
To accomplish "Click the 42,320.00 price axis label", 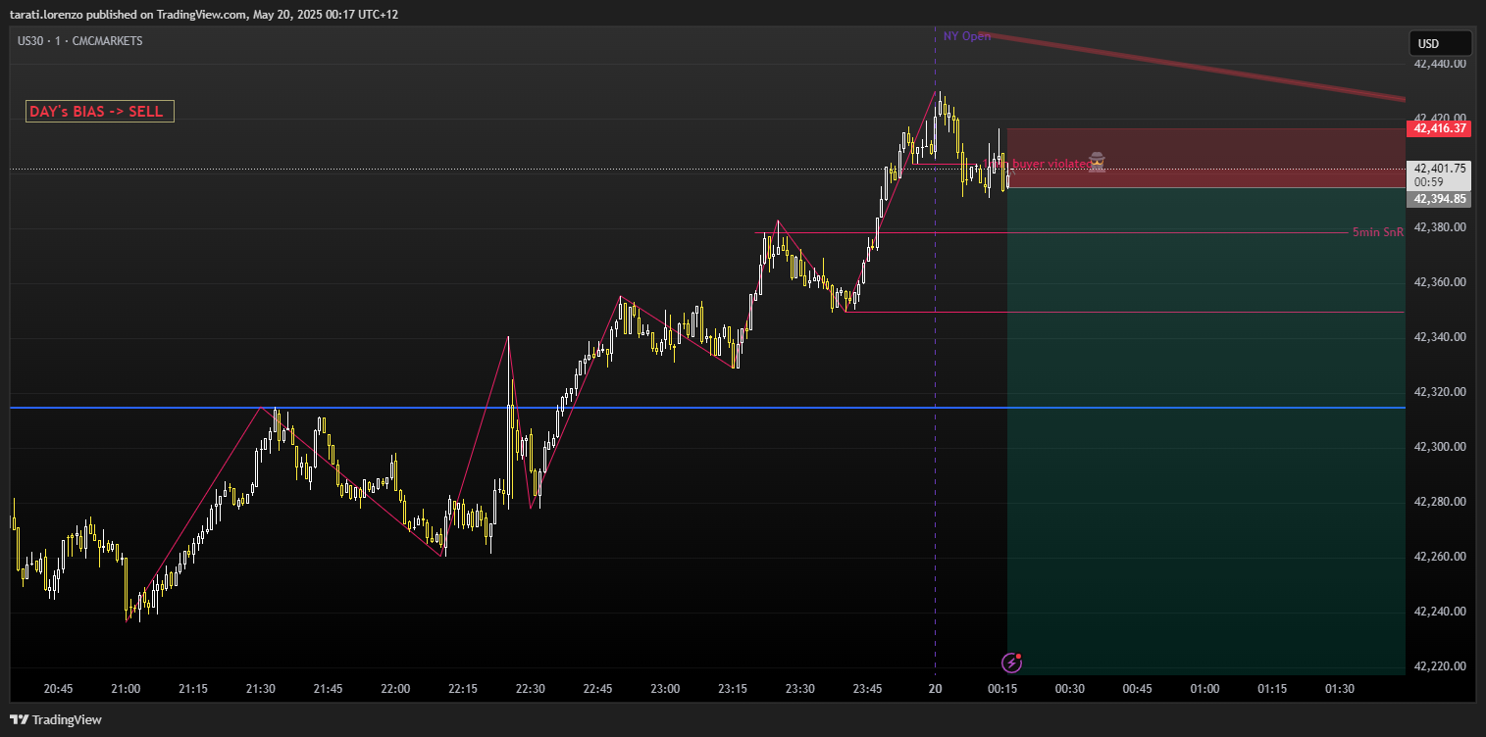I will (1439, 392).
